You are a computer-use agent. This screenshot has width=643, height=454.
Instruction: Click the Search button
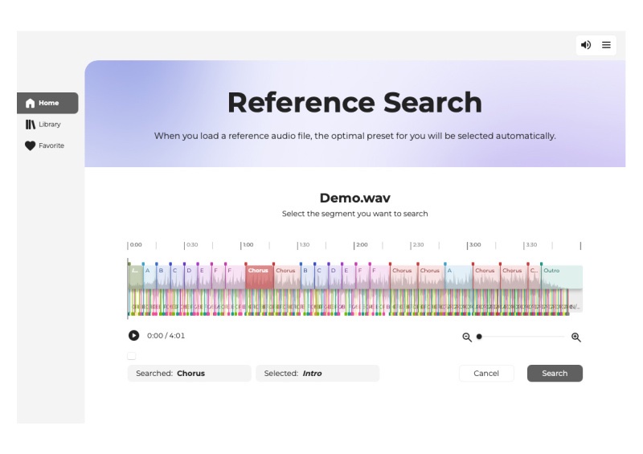tap(555, 373)
